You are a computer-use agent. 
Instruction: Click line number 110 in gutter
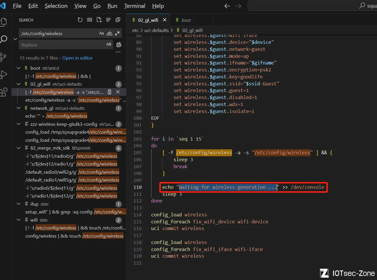pos(137,187)
